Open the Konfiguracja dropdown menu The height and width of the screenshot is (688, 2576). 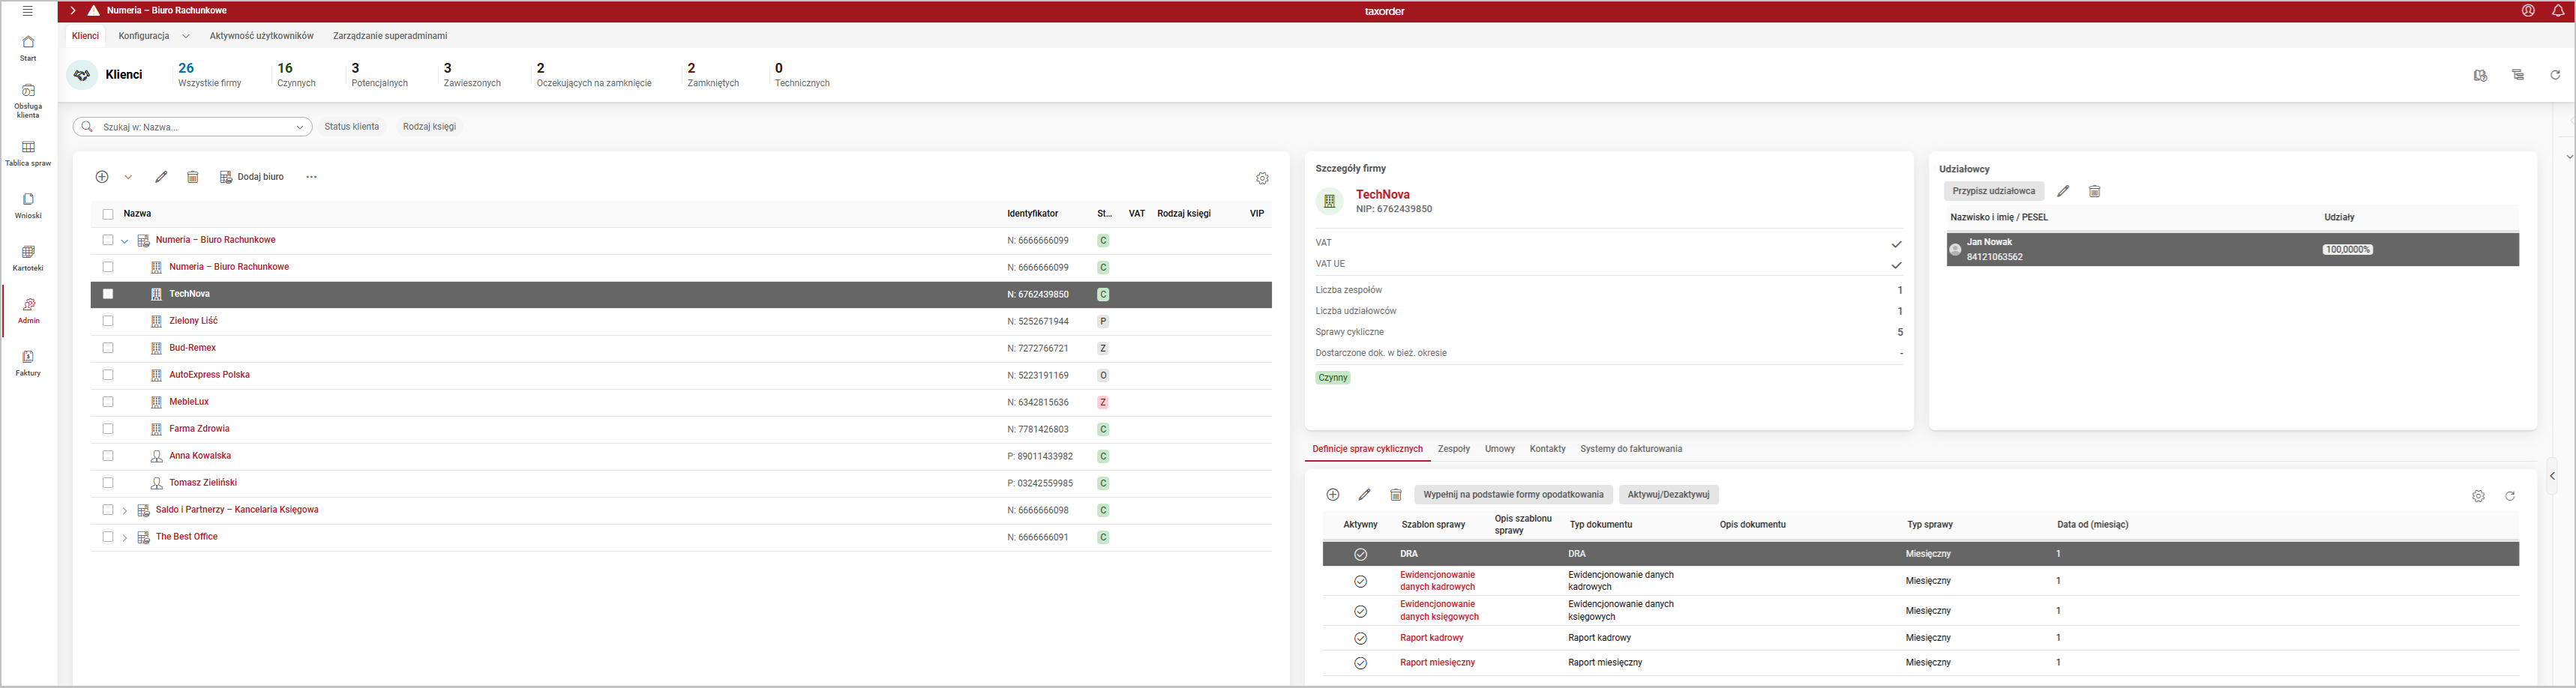pos(153,36)
